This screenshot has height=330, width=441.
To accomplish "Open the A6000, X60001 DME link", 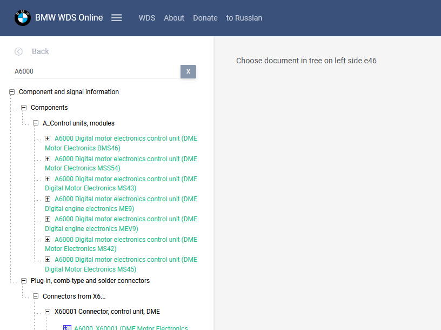I will coord(131,328).
